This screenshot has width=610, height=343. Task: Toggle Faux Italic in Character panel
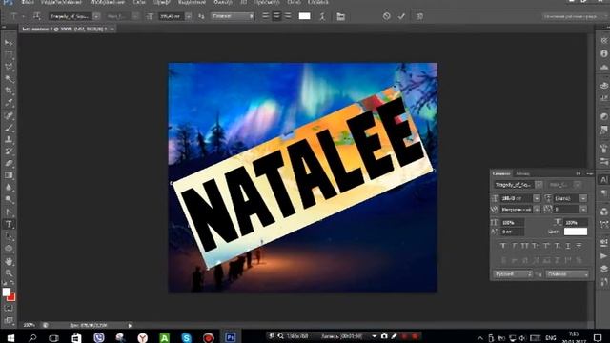click(515, 246)
